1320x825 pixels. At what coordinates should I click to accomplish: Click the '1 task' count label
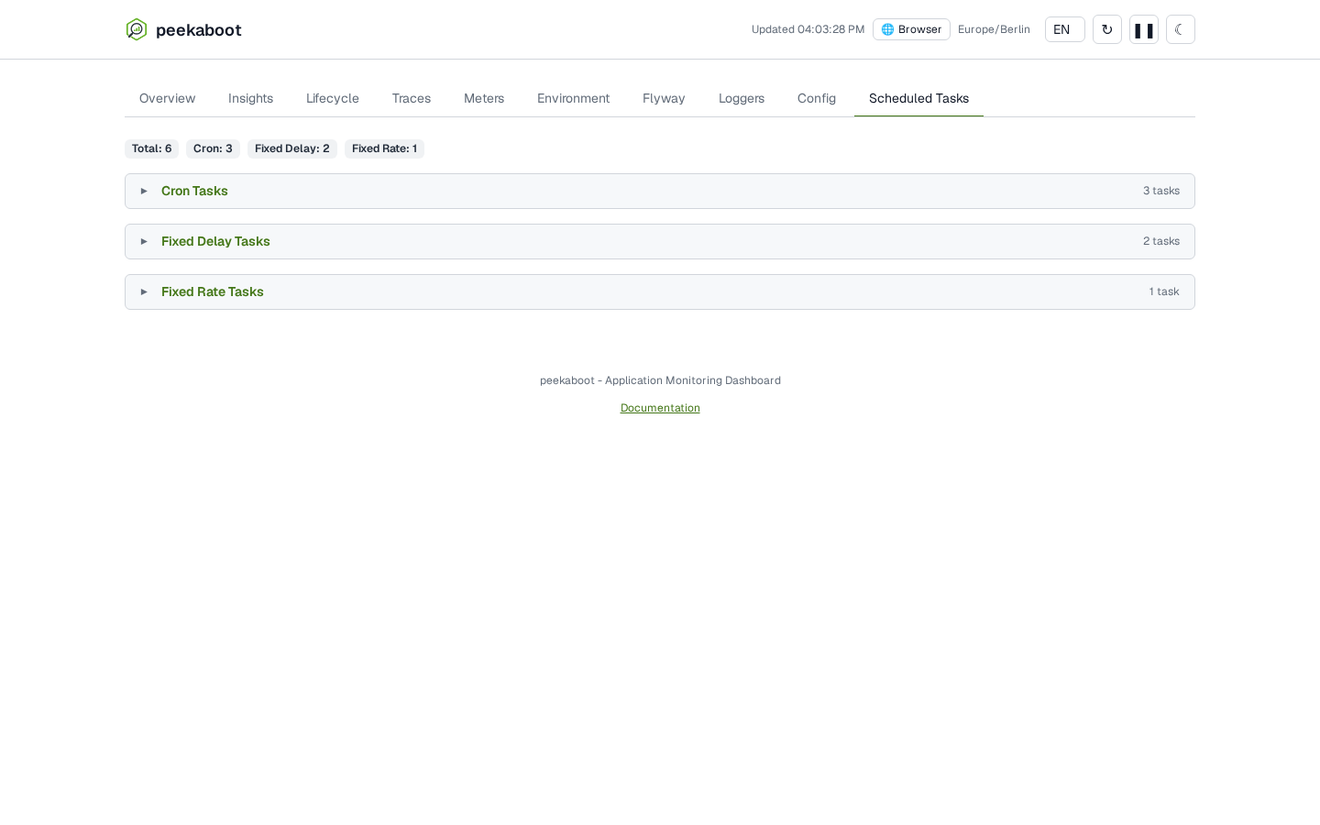pos(1164,291)
